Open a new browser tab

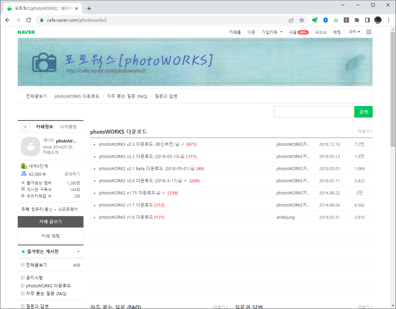(x=89, y=8)
